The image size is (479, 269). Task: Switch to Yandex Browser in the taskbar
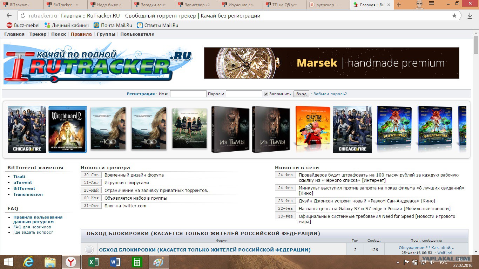72,262
